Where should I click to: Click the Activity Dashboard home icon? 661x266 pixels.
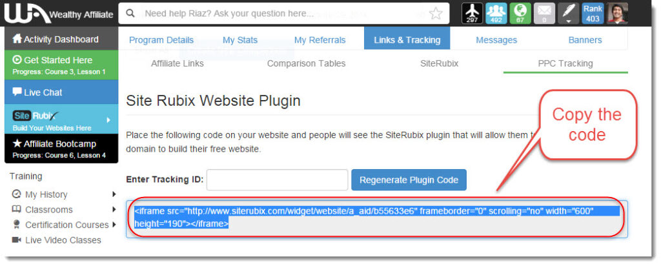pos(17,39)
